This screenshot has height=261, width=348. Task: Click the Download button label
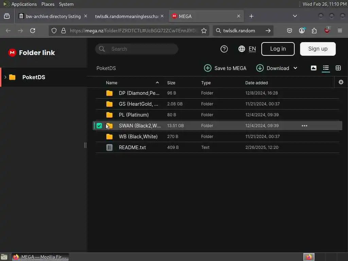[x=278, y=68]
